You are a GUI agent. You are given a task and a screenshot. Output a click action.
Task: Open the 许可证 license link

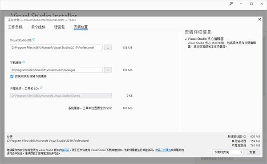pos(65,150)
